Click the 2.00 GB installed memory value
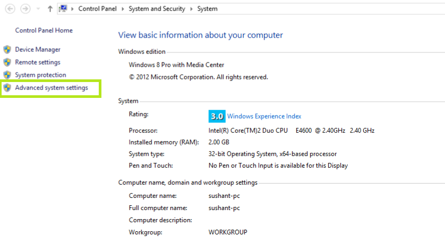This screenshot has width=445, height=245. (x=219, y=142)
